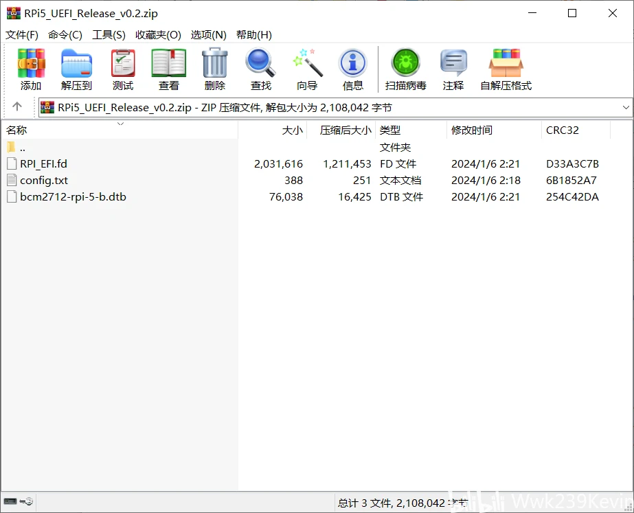This screenshot has width=634, height=513.
Task: Open the 命令(C) menu
Action: click(65, 35)
